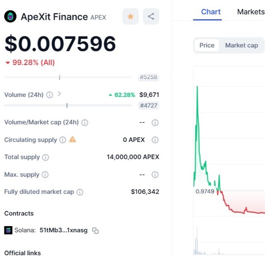
Task: Open the Fully diluted market cap info icon
Action: [80, 192]
